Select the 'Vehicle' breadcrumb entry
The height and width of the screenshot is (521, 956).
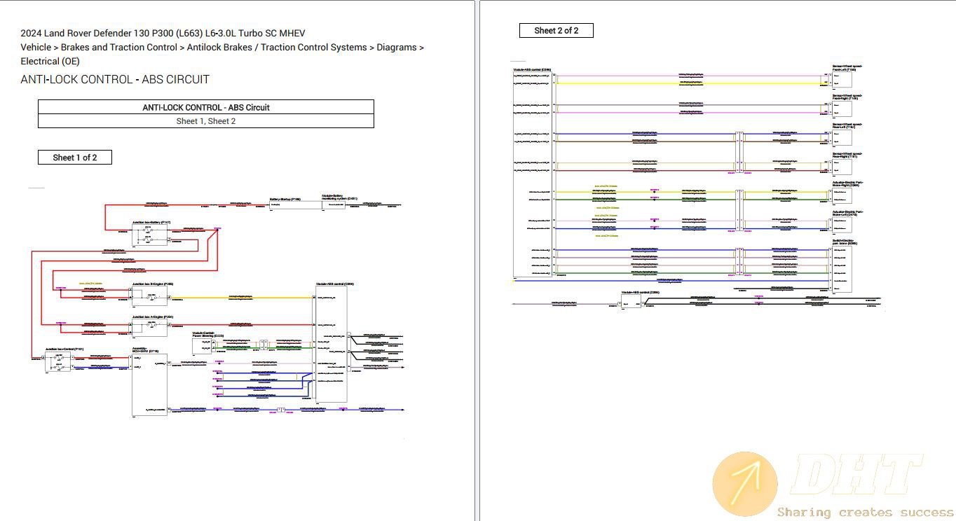click(x=36, y=48)
